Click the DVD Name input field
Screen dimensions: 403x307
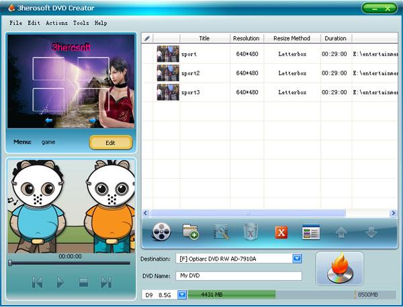[238, 275]
